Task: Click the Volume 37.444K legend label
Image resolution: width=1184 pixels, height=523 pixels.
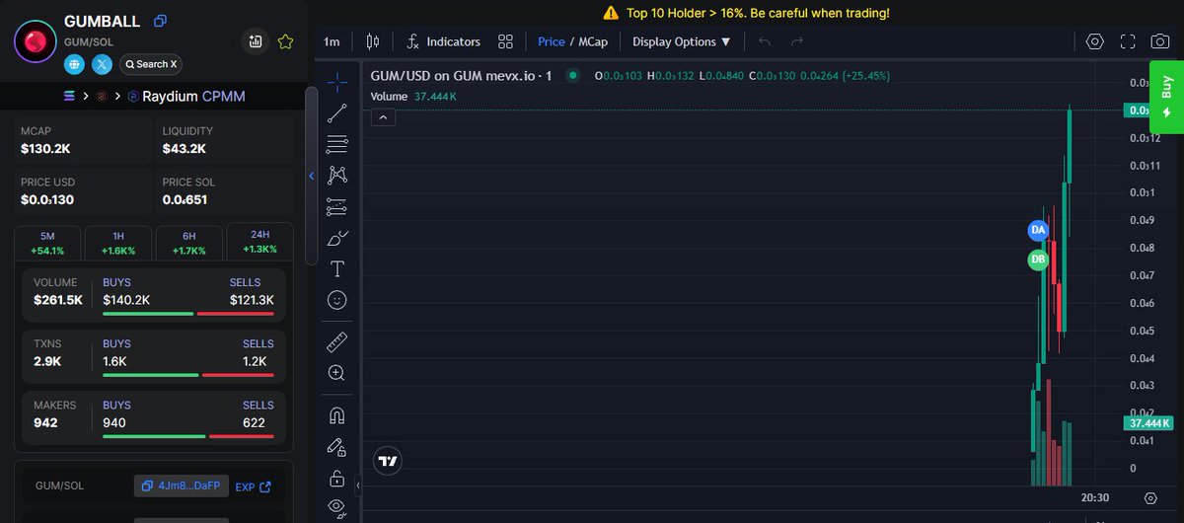Action: (x=412, y=97)
